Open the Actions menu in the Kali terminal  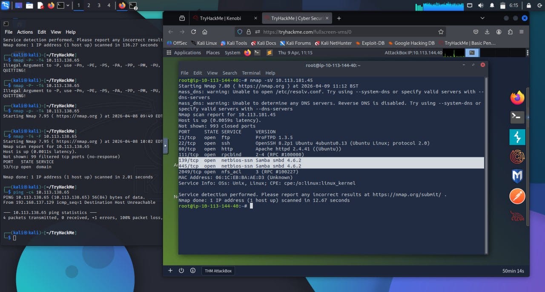25,32
